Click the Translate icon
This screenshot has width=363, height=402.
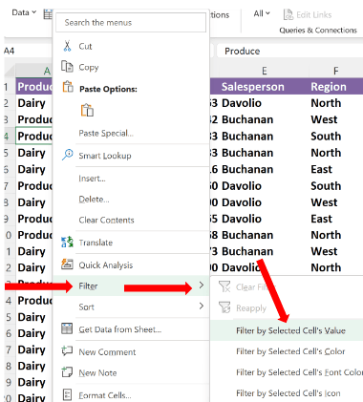(67, 242)
